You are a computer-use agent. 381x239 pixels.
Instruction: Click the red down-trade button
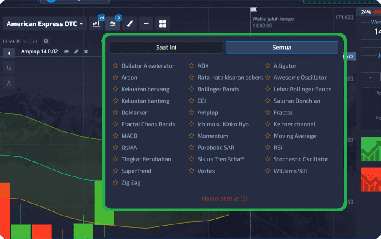(x=371, y=180)
